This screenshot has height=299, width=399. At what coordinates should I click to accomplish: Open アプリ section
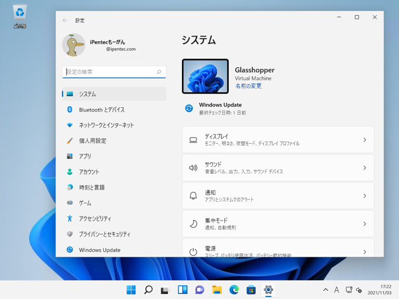114,156
